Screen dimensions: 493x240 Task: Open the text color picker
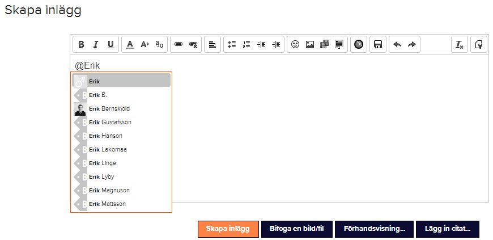tap(130, 44)
